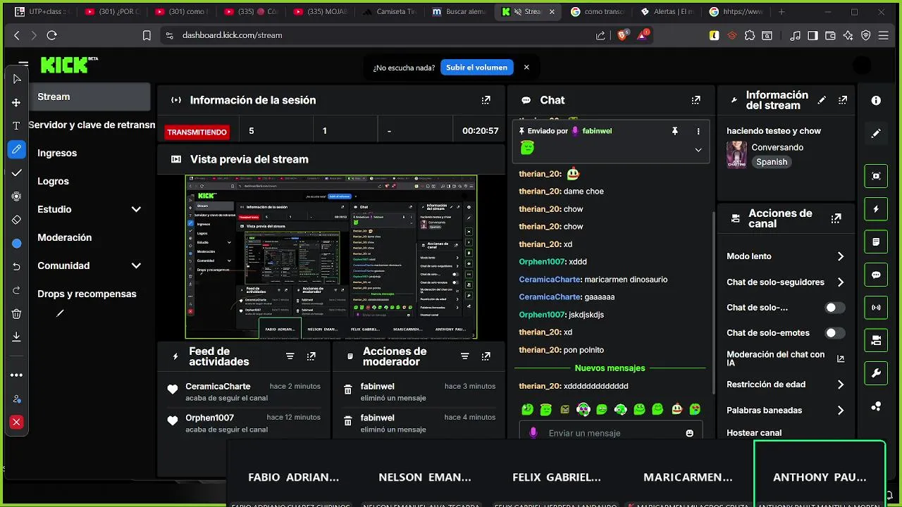Toggle the session info broadcast icon in right sidebar
Image resolution: width=902 pixels, height=507 pixels.
[876, 308]
